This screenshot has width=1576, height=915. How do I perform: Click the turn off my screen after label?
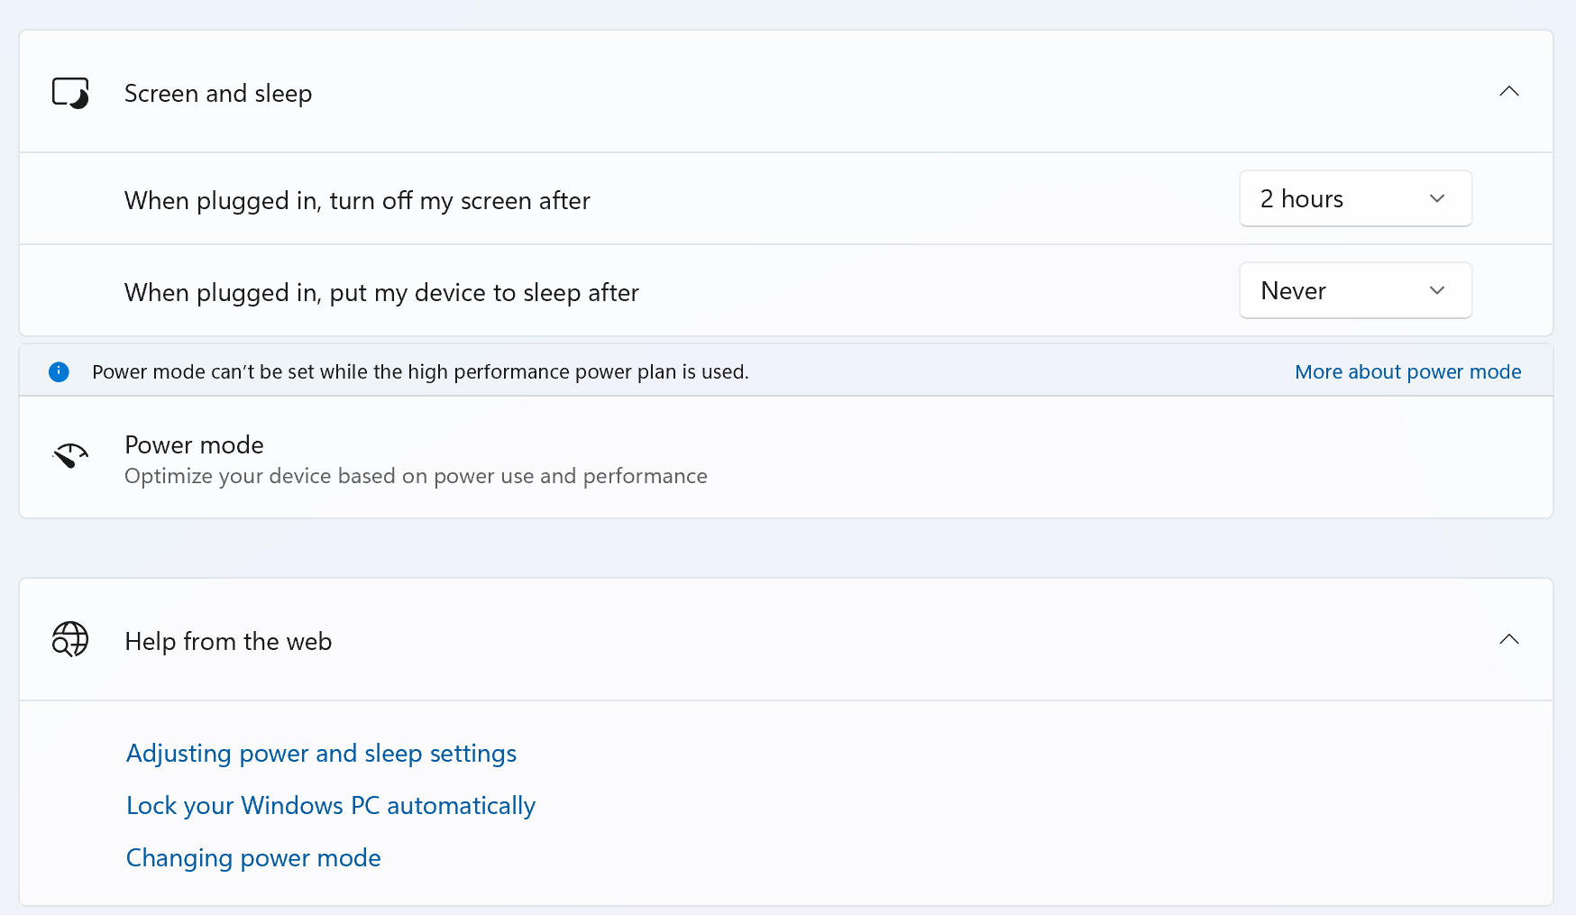pyautogui.click(x=357, y=201)
